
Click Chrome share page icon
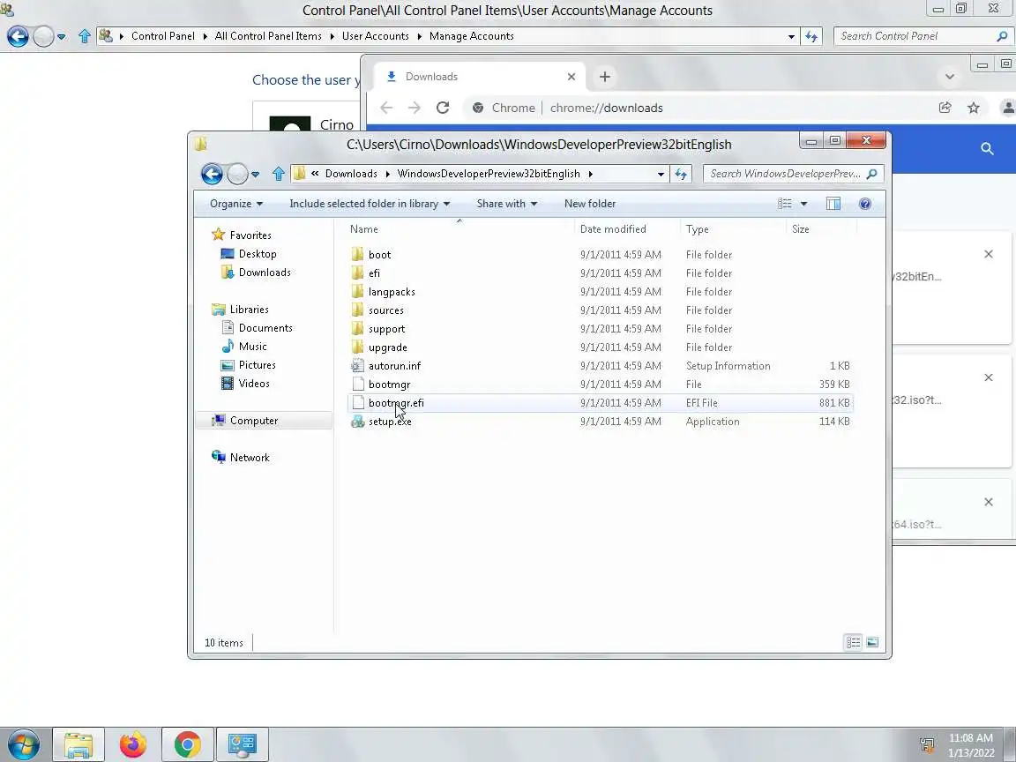[x=945, y=108]
